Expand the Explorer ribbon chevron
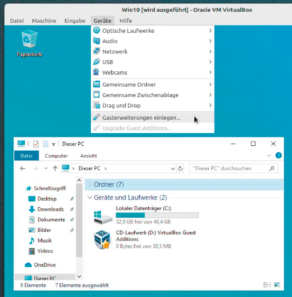Image resolution: width=292 pixels, height=297 pixels. 269,155
